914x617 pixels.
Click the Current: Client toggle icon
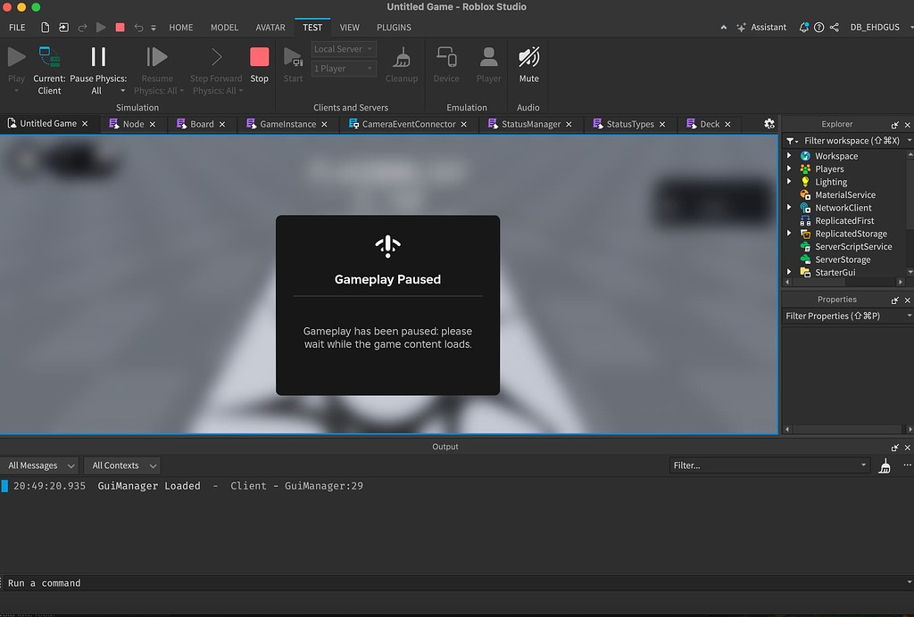tap(49, 57)
